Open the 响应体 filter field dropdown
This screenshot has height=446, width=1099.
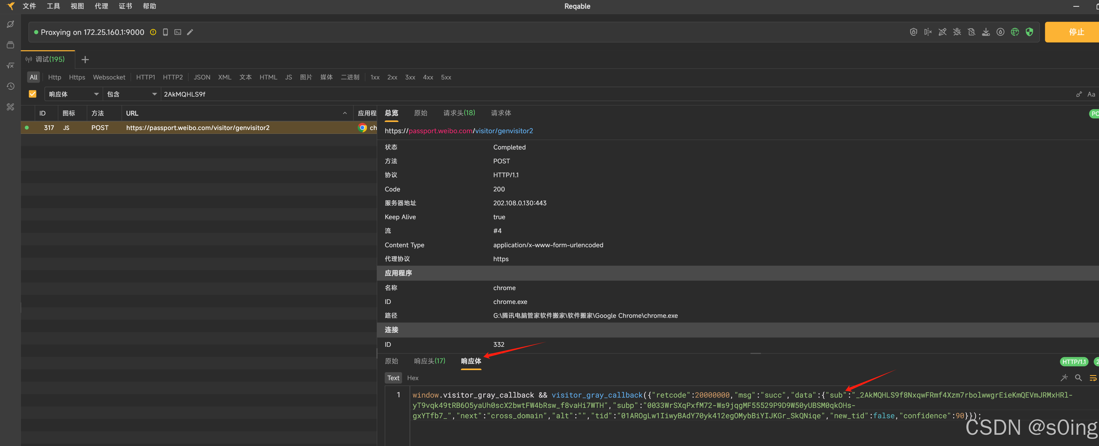coord(73,94)
